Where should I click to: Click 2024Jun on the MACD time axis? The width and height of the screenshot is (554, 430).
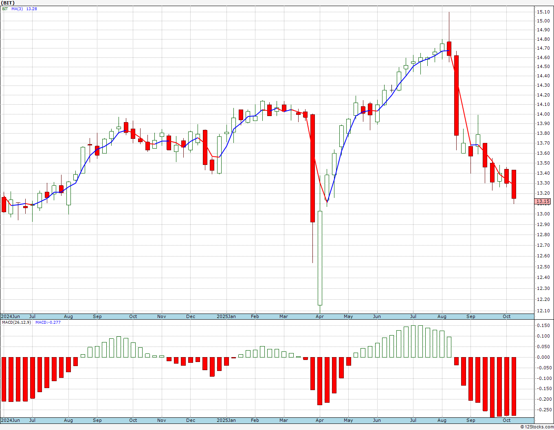[x=11, y=420]
